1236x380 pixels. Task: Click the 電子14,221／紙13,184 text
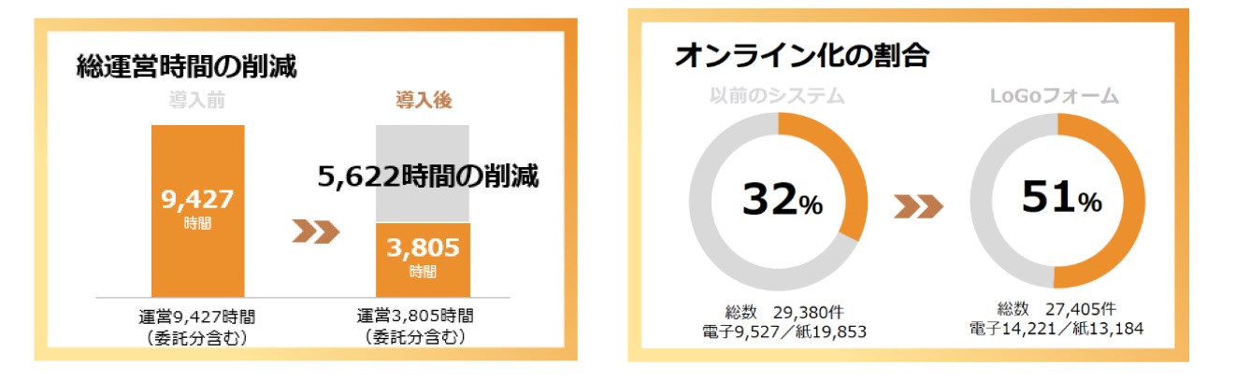(x=1057, y=328)
